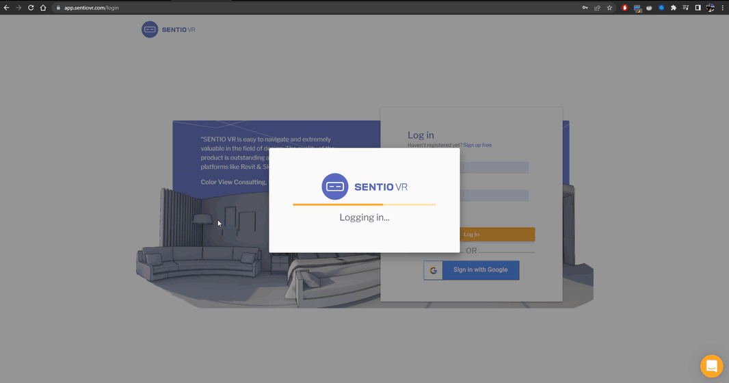Click the SENTIO VR logo in loading dialog
Image resolution: width=729 pixels, height=383 pixels.
pos(364,187)
